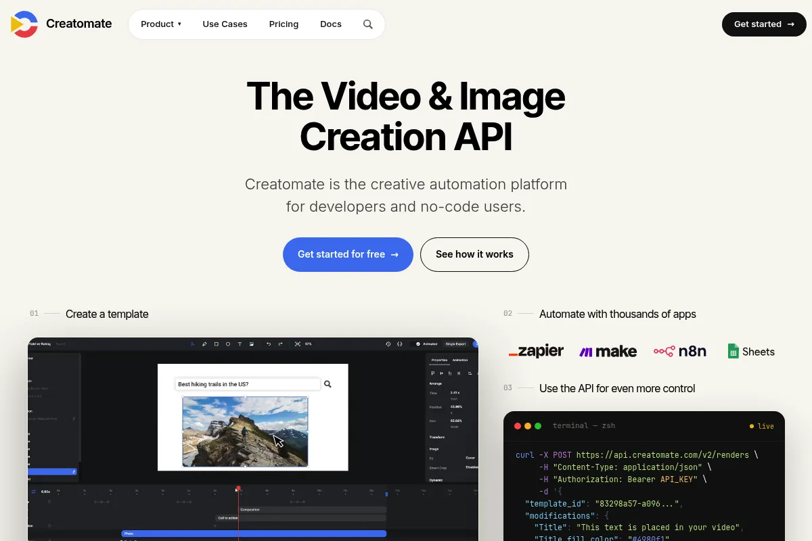The image size is (812, 541).
Task: Click the Time value 3.41 s field
Action: tap(455, 393)
